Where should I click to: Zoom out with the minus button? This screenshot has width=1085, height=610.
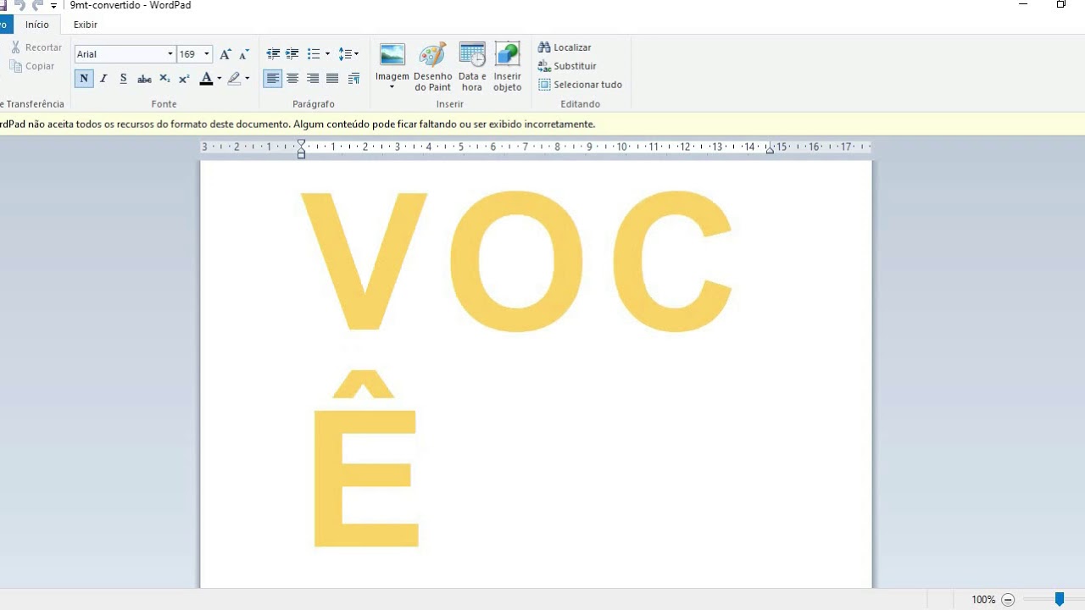[1008, 600]
